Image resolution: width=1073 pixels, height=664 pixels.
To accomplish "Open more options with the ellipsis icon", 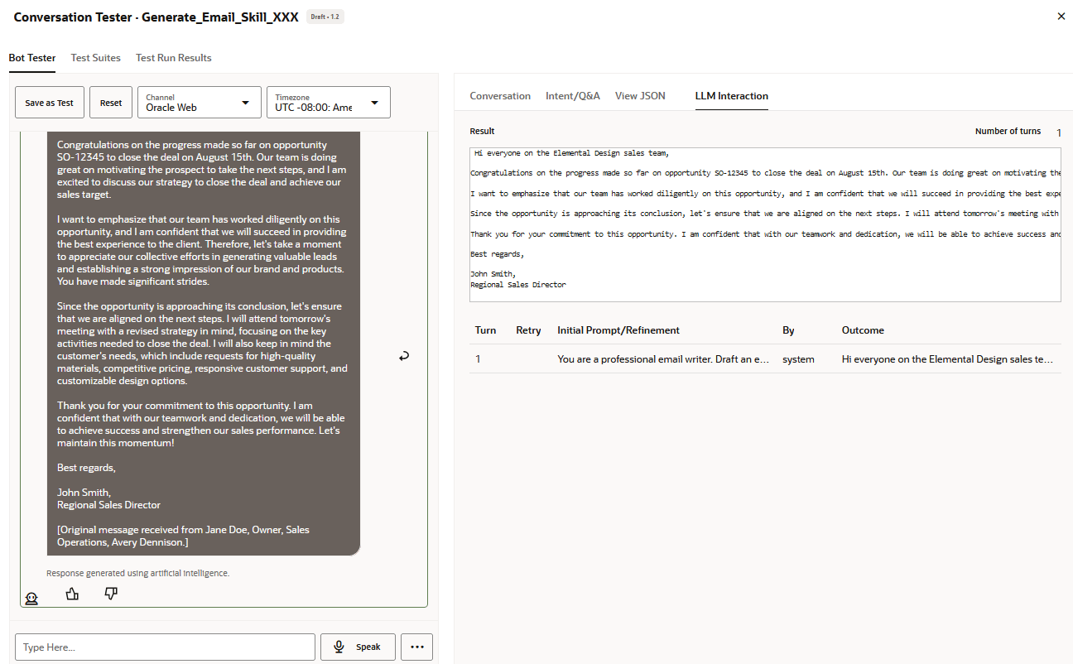I will point(416,647).
